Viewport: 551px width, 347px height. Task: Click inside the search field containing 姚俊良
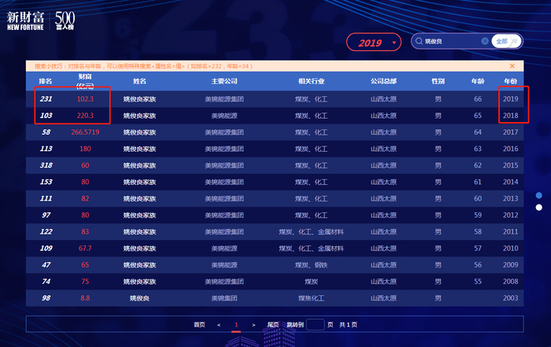pyautogui.click(x=451, y=42)
